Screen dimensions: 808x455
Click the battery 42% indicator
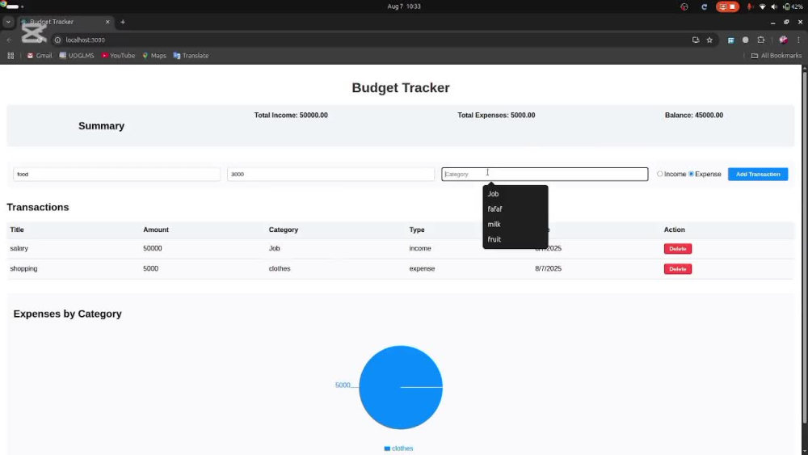(793, 6)
